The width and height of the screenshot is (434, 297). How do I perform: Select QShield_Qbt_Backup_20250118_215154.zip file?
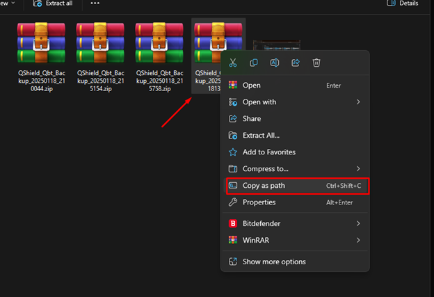coord(100,57)
